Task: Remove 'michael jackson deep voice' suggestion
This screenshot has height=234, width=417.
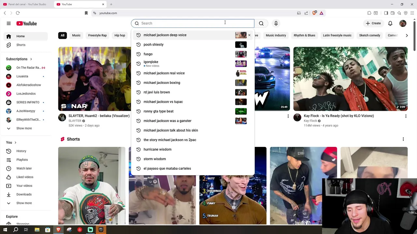Action: [250, 35]
